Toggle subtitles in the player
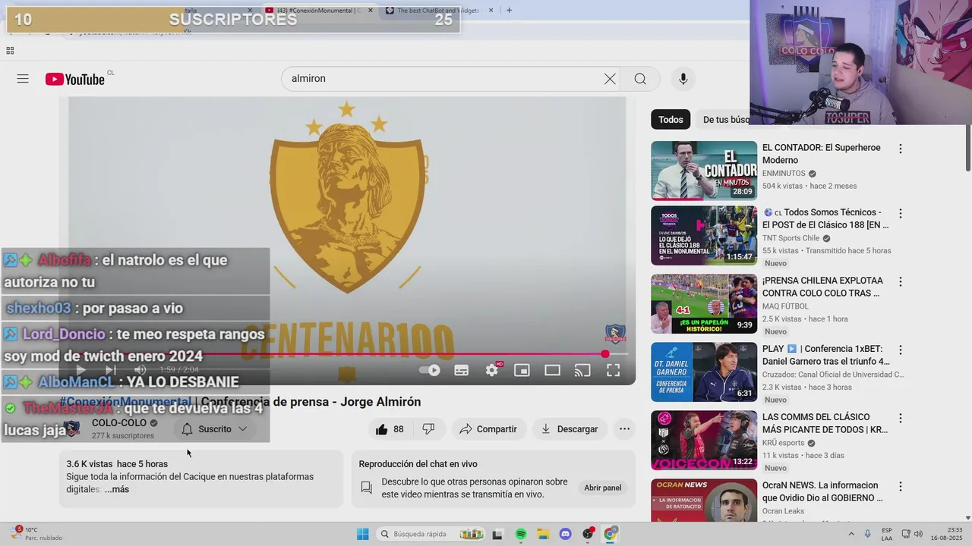 click(x=461, y=370)
